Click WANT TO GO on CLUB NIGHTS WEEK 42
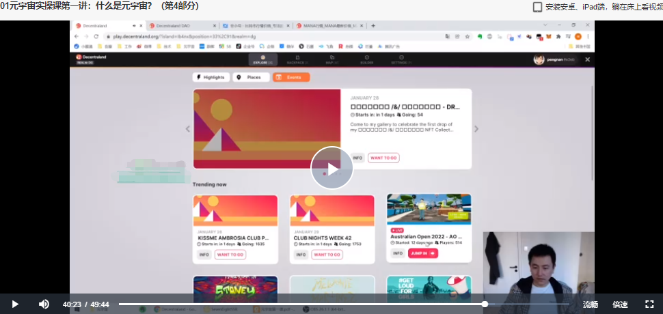The width and height of the screenshot is (663, 314). tap(327, 255)
